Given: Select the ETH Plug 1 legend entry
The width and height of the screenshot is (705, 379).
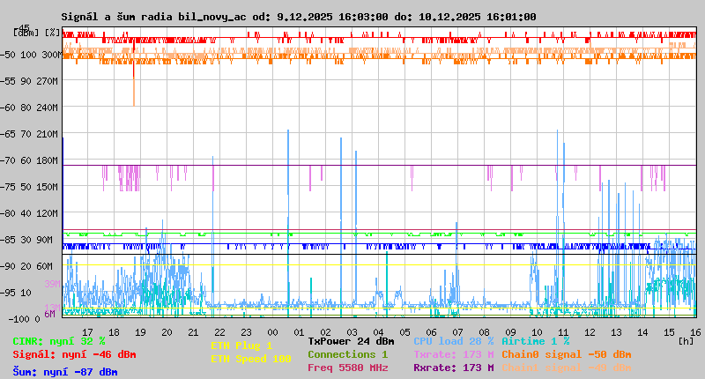Looking at the screenshot, I should pos(241,346).
